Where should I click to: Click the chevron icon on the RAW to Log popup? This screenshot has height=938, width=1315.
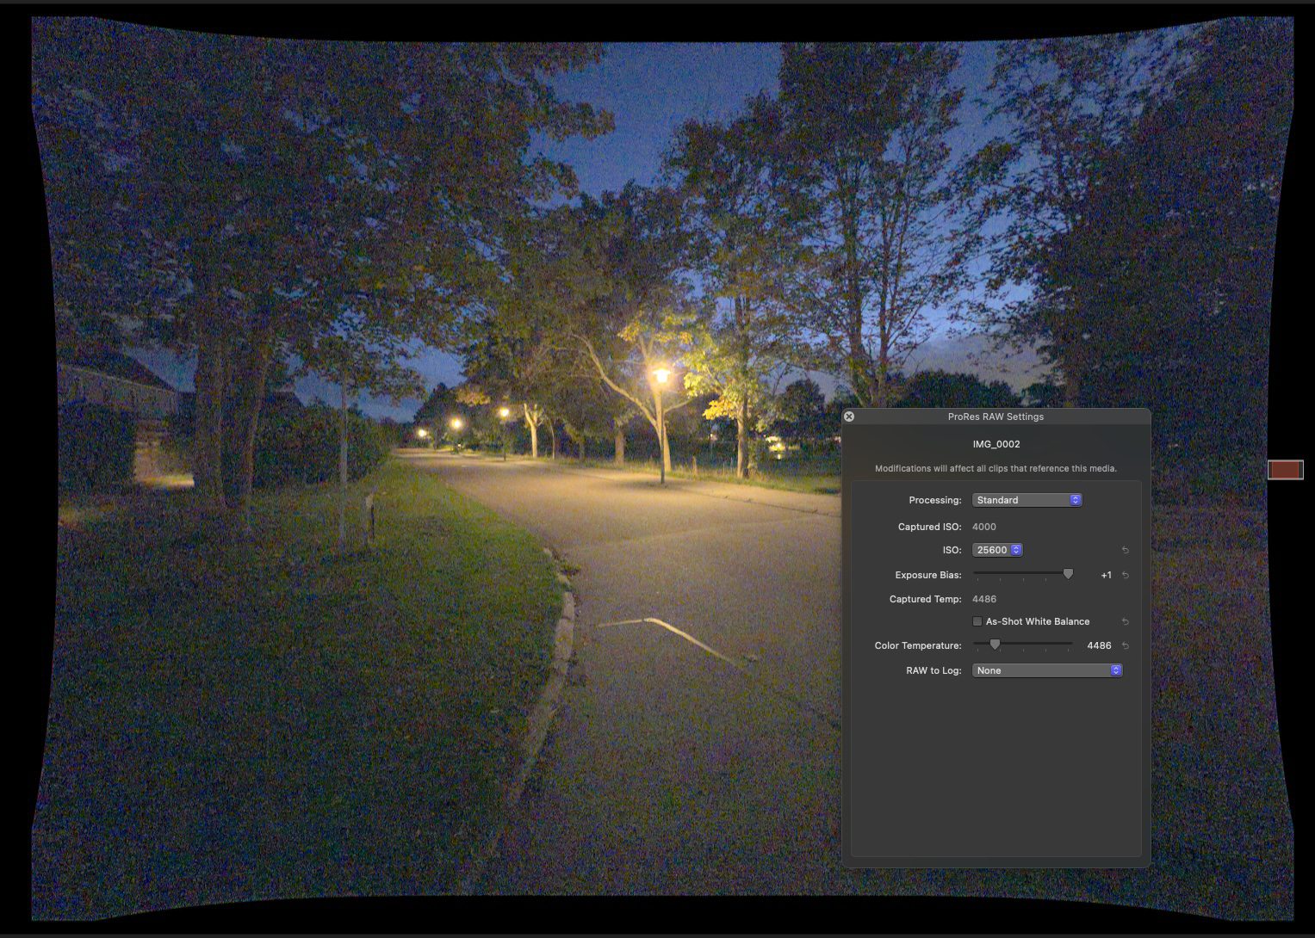tap(1117, 670)
